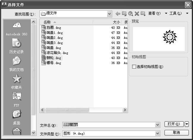
Task: Open the 收藏夹 favorites shortcut
Action: click(x=17, y=82)
